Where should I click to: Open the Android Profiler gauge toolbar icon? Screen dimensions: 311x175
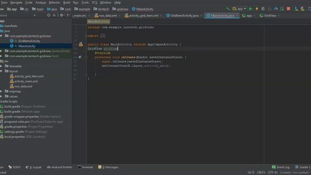tap(276, 9)
